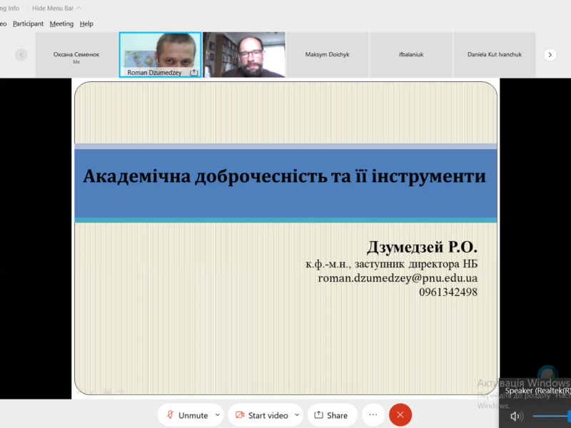Open the more options ellipsis button

click(x=373, y=415)
